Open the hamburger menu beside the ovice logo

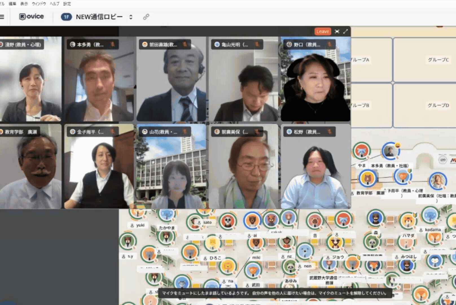(x=2, y=17)
